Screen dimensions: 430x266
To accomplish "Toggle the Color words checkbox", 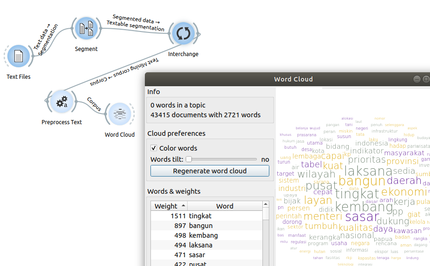I will [x=154, y=148].
